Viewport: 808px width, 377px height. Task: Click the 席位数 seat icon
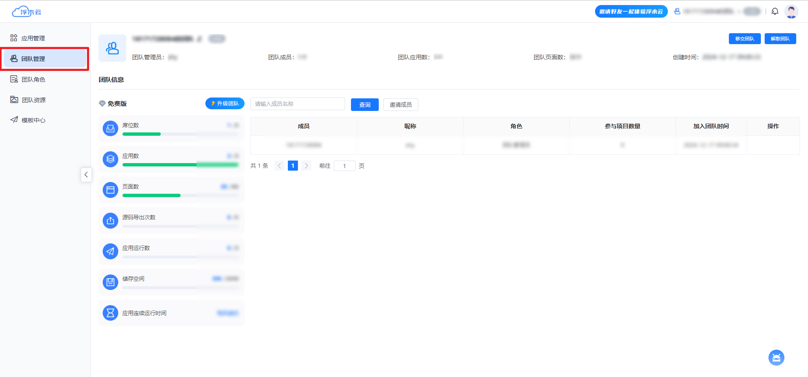tap(110, 129)
